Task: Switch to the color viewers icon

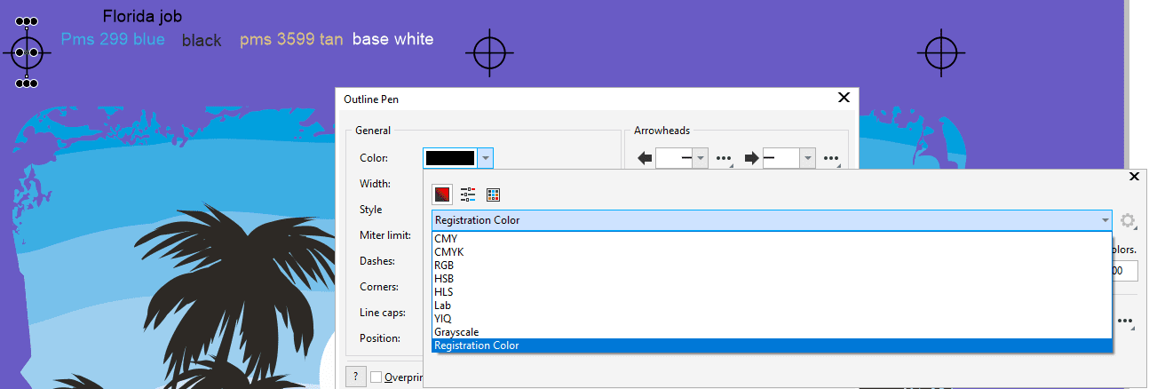Action: [x=441, y=194]
